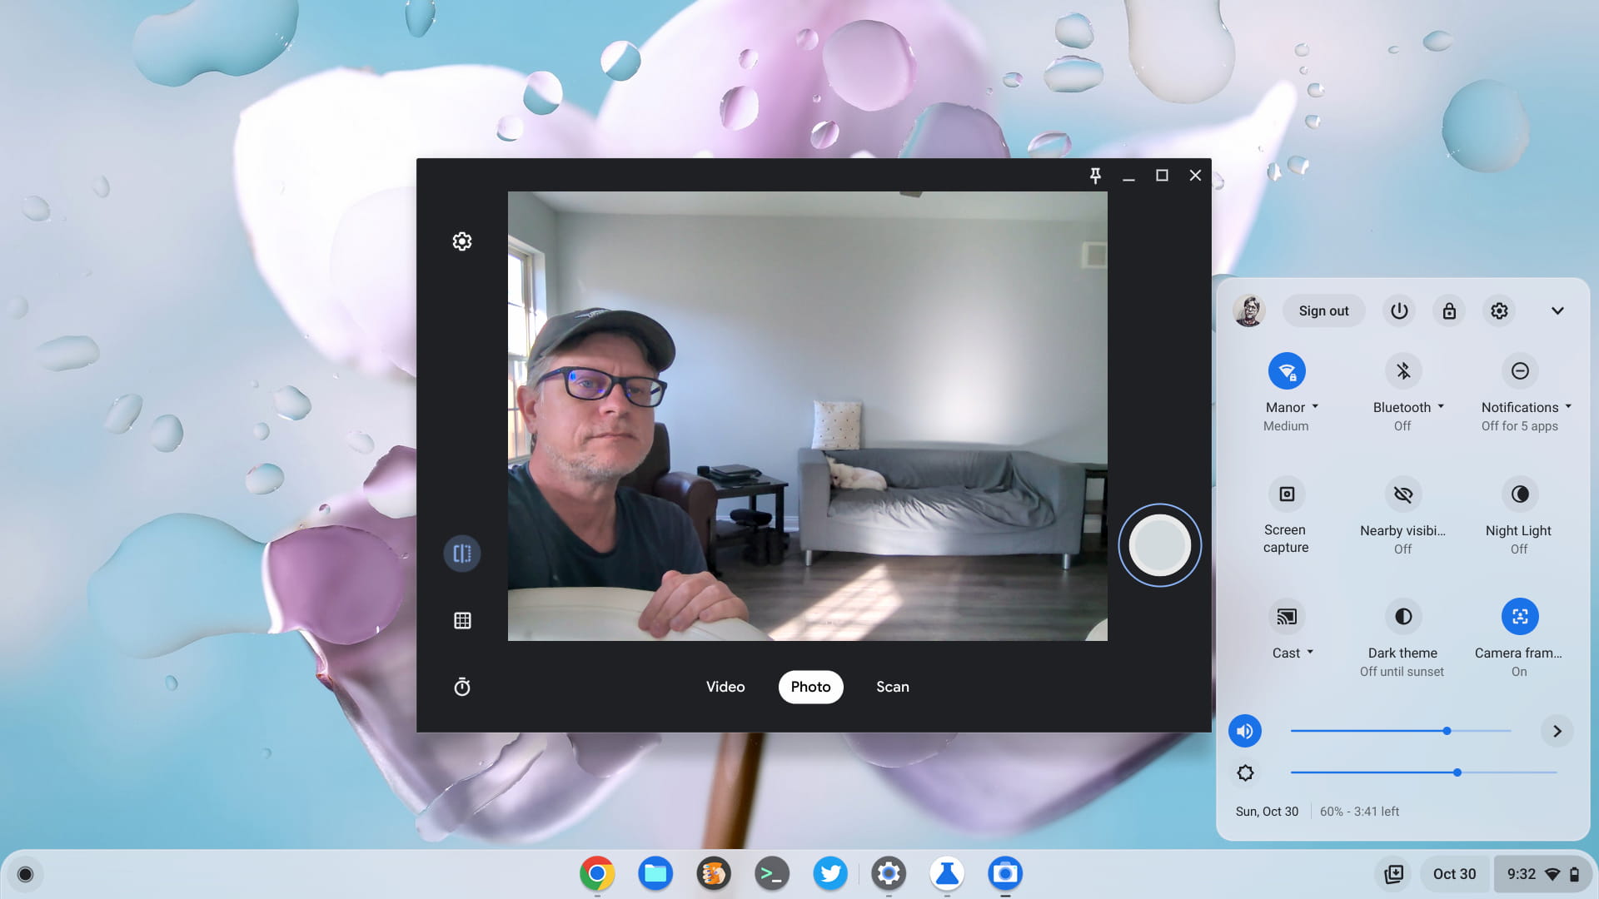Open Bluetooth device dropdown
The image size is (1599, 899).
pyautogui.click(x=1408, y=407)
